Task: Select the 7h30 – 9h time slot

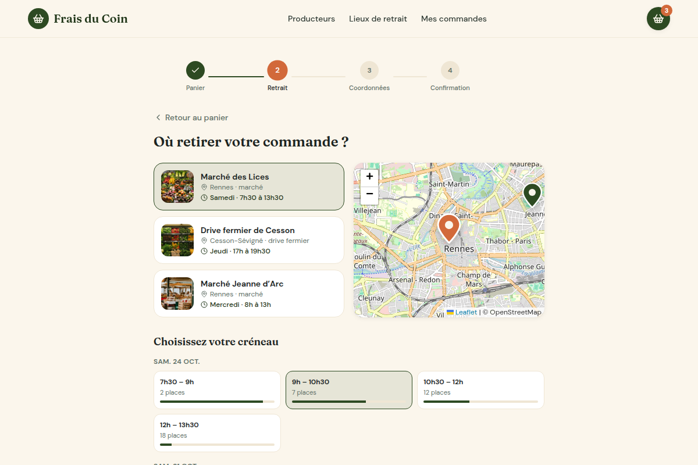Action: click(x=217, y=390)
